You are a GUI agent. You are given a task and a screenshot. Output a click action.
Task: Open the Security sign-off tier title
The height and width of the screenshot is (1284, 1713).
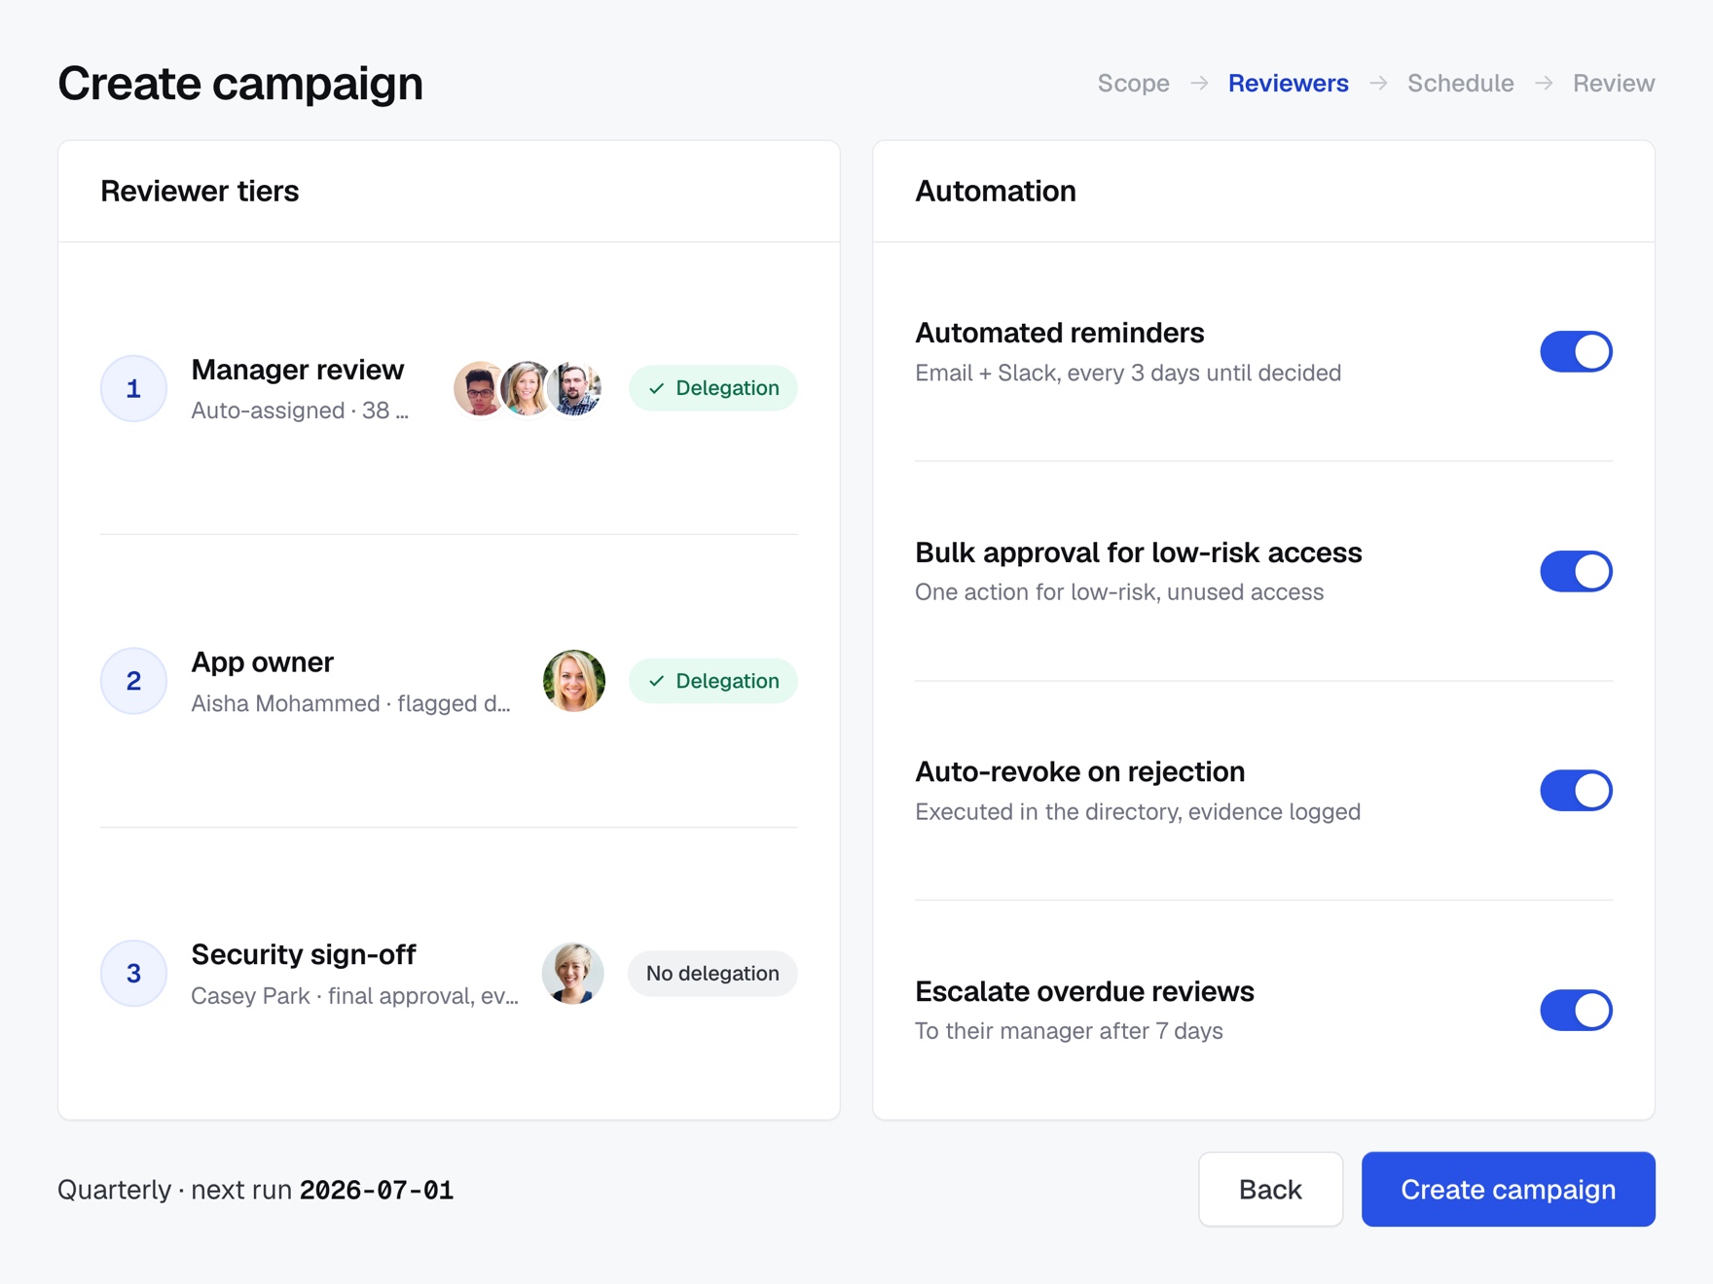[303, 954]
